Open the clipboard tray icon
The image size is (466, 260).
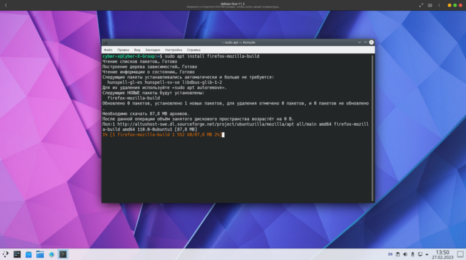[397, 255]
